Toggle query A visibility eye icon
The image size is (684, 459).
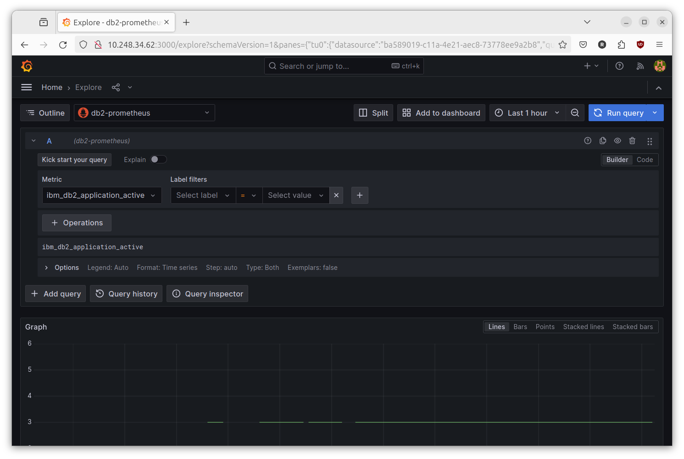click(617, 141)
